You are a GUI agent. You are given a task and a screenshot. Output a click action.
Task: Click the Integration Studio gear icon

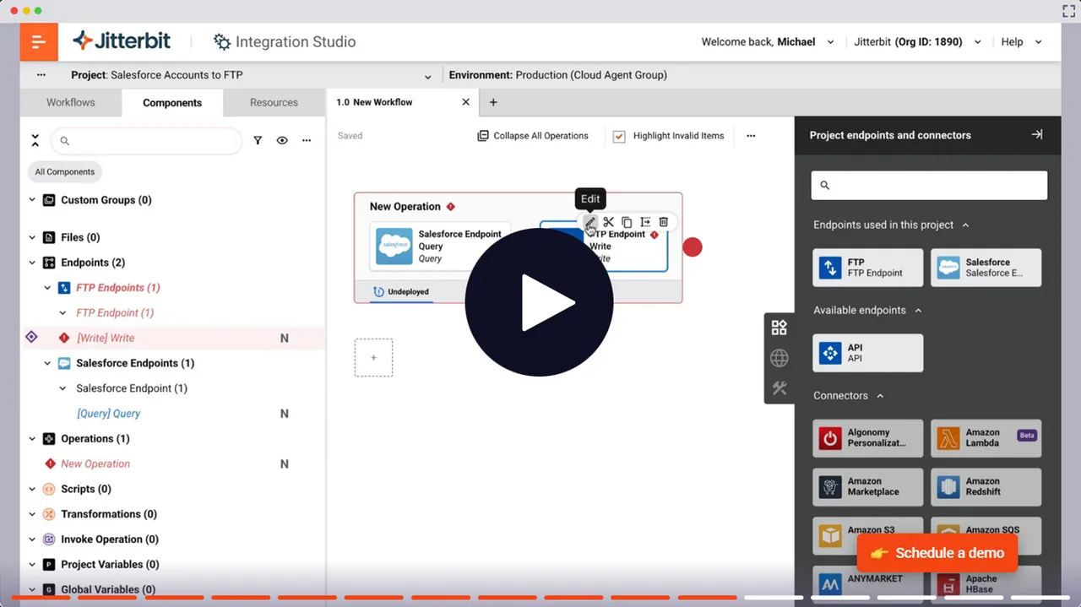[x=221, y=42]
